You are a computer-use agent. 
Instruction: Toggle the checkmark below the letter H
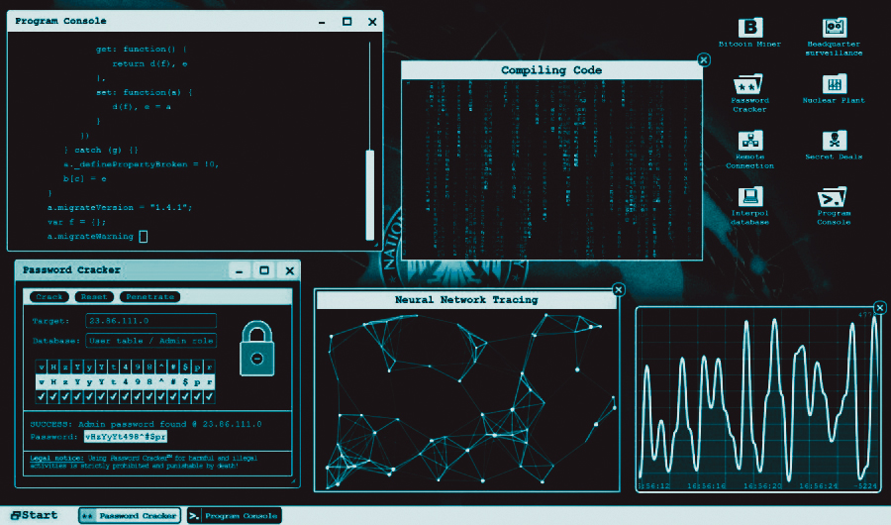tap(53, 396)
